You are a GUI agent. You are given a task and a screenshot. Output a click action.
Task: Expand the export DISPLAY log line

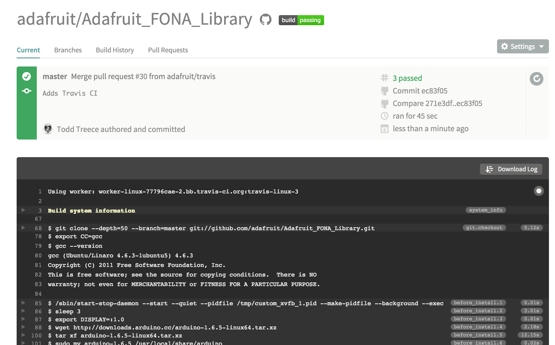tap(23, 319)
